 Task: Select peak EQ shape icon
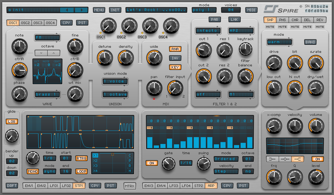tap(285, 159)
